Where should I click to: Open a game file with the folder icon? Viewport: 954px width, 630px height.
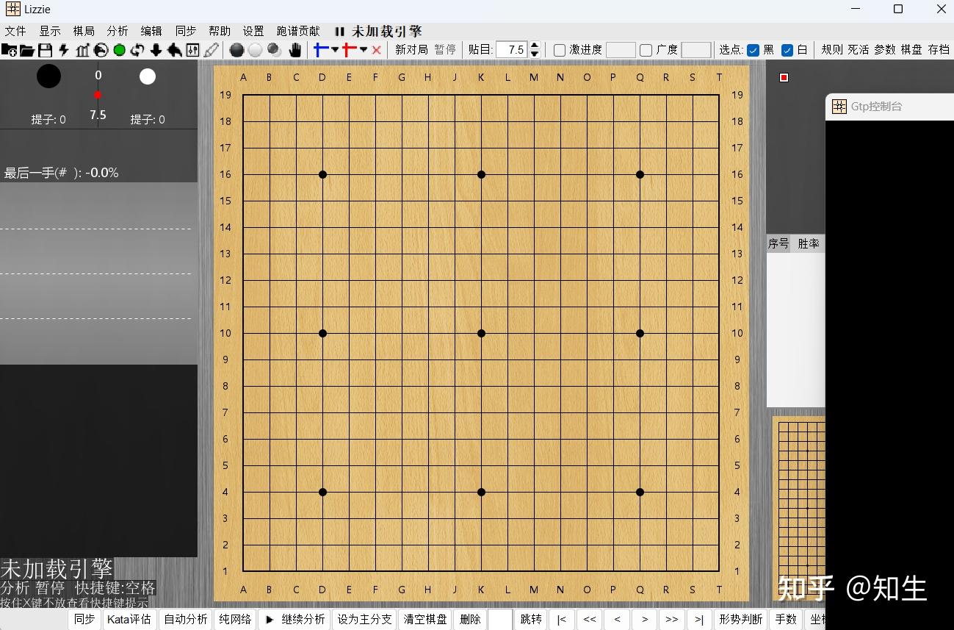click(x=26, y=49)
